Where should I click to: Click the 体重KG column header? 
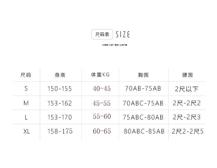tap(100, 75)
